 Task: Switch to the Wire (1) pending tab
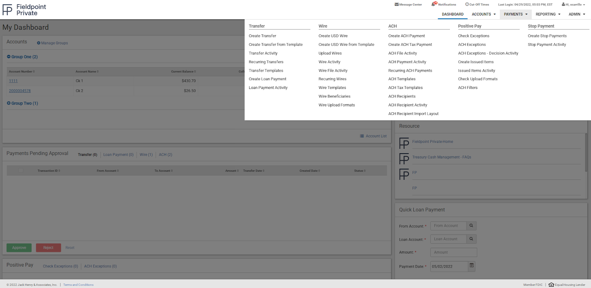point(146,155)
